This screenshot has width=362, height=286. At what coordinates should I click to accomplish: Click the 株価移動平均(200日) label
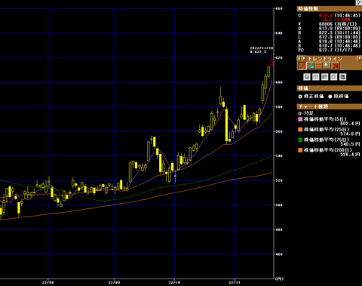[x=328, y=150]
